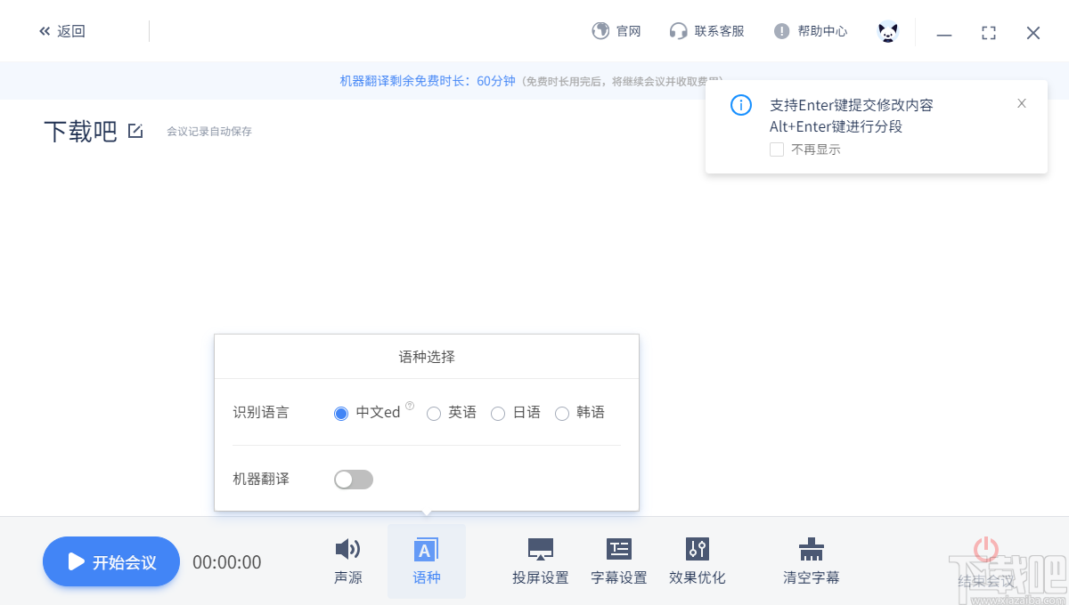Maximize the application window
Screen dimensions: 1069x605
(x=989, y=33)
